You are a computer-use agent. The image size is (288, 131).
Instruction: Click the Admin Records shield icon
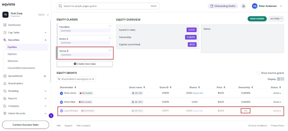(5, 113)
